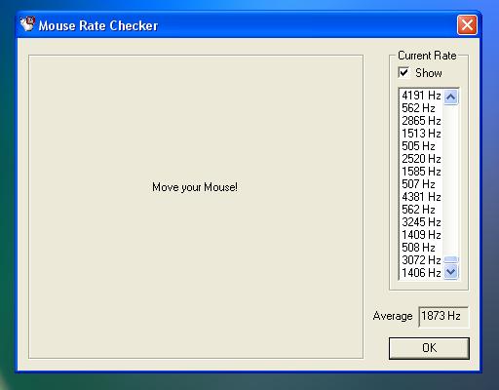The width and height of the screenshot is (499, 390).
Task: Click the scrollbar thumb in the rate list
Action: (x=451, y=259)
